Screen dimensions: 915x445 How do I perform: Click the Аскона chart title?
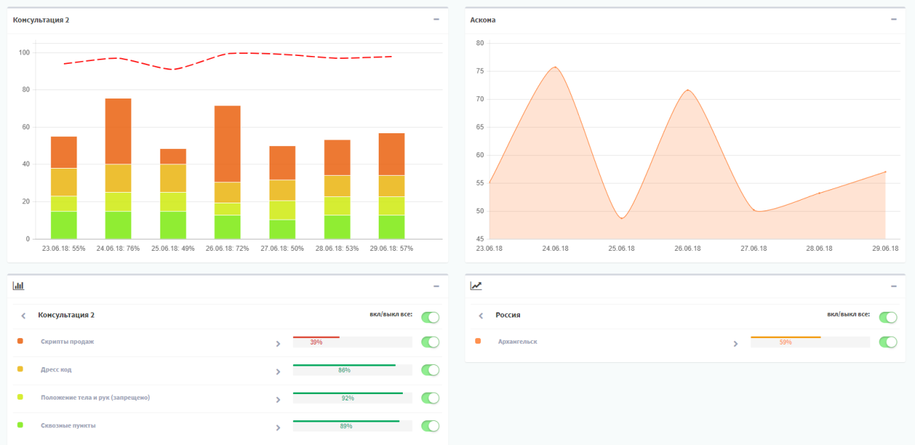click(483, 20)
